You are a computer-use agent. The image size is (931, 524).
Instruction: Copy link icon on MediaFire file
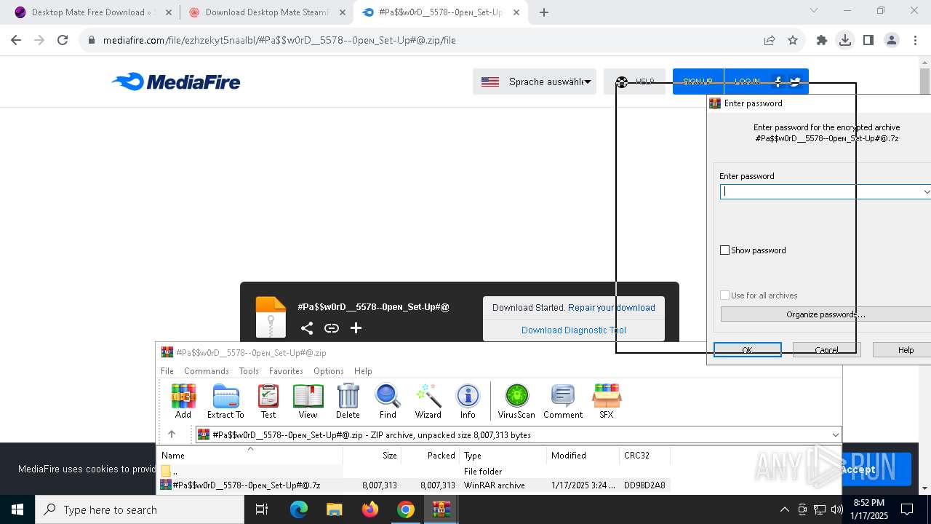coord(332,328)
